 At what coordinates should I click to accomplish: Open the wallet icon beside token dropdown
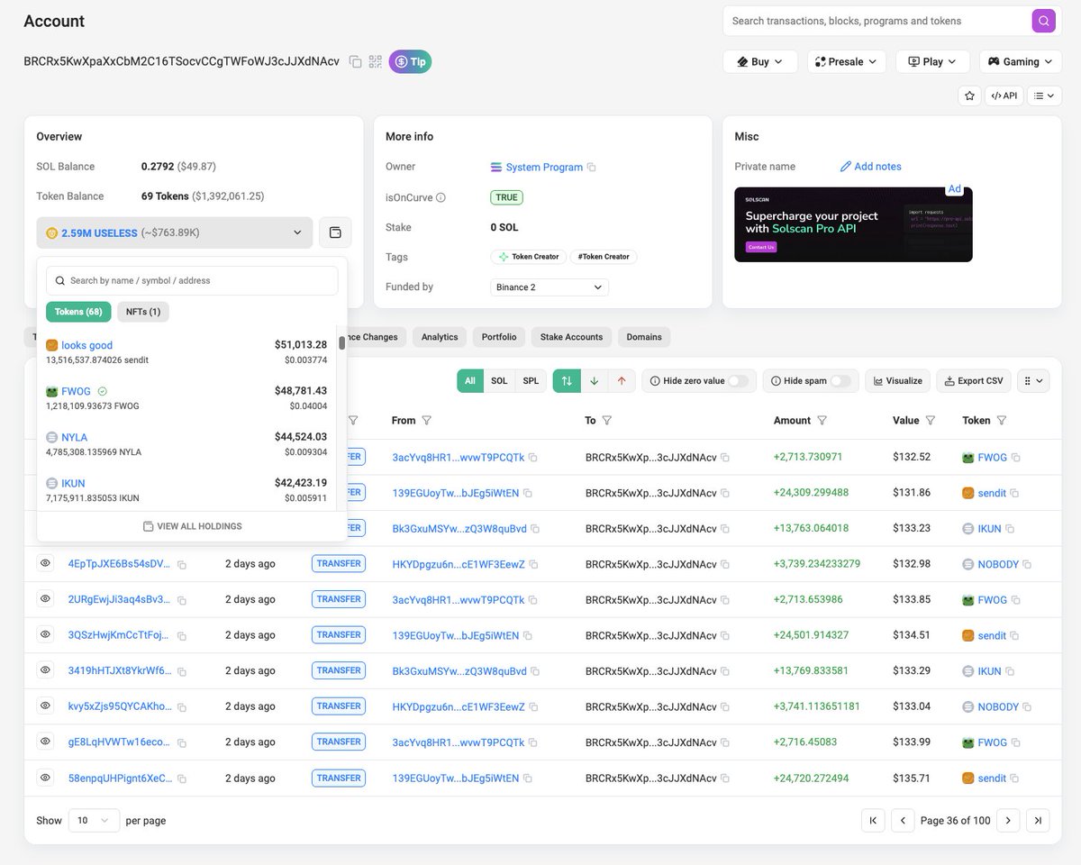[x=335, y=232]
